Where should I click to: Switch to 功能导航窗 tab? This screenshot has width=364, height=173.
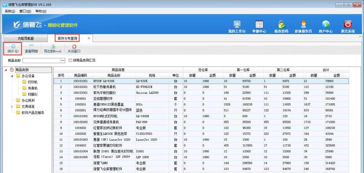[x=26, y=38]
